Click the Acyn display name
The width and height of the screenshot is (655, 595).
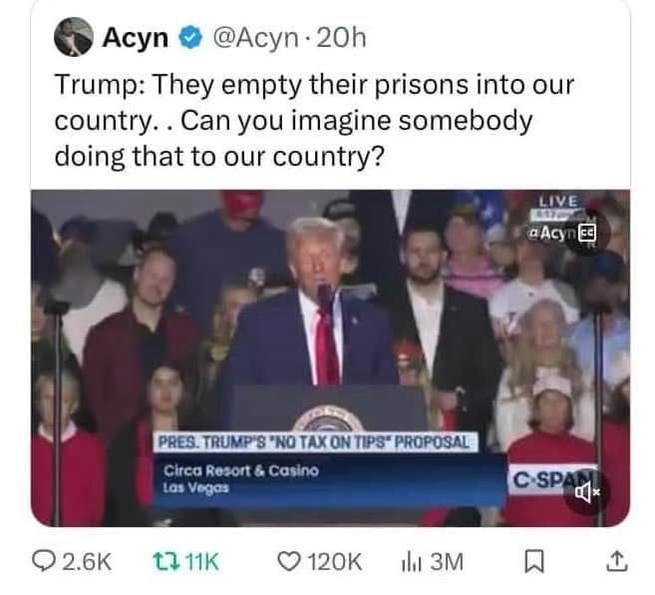[136, 38]
